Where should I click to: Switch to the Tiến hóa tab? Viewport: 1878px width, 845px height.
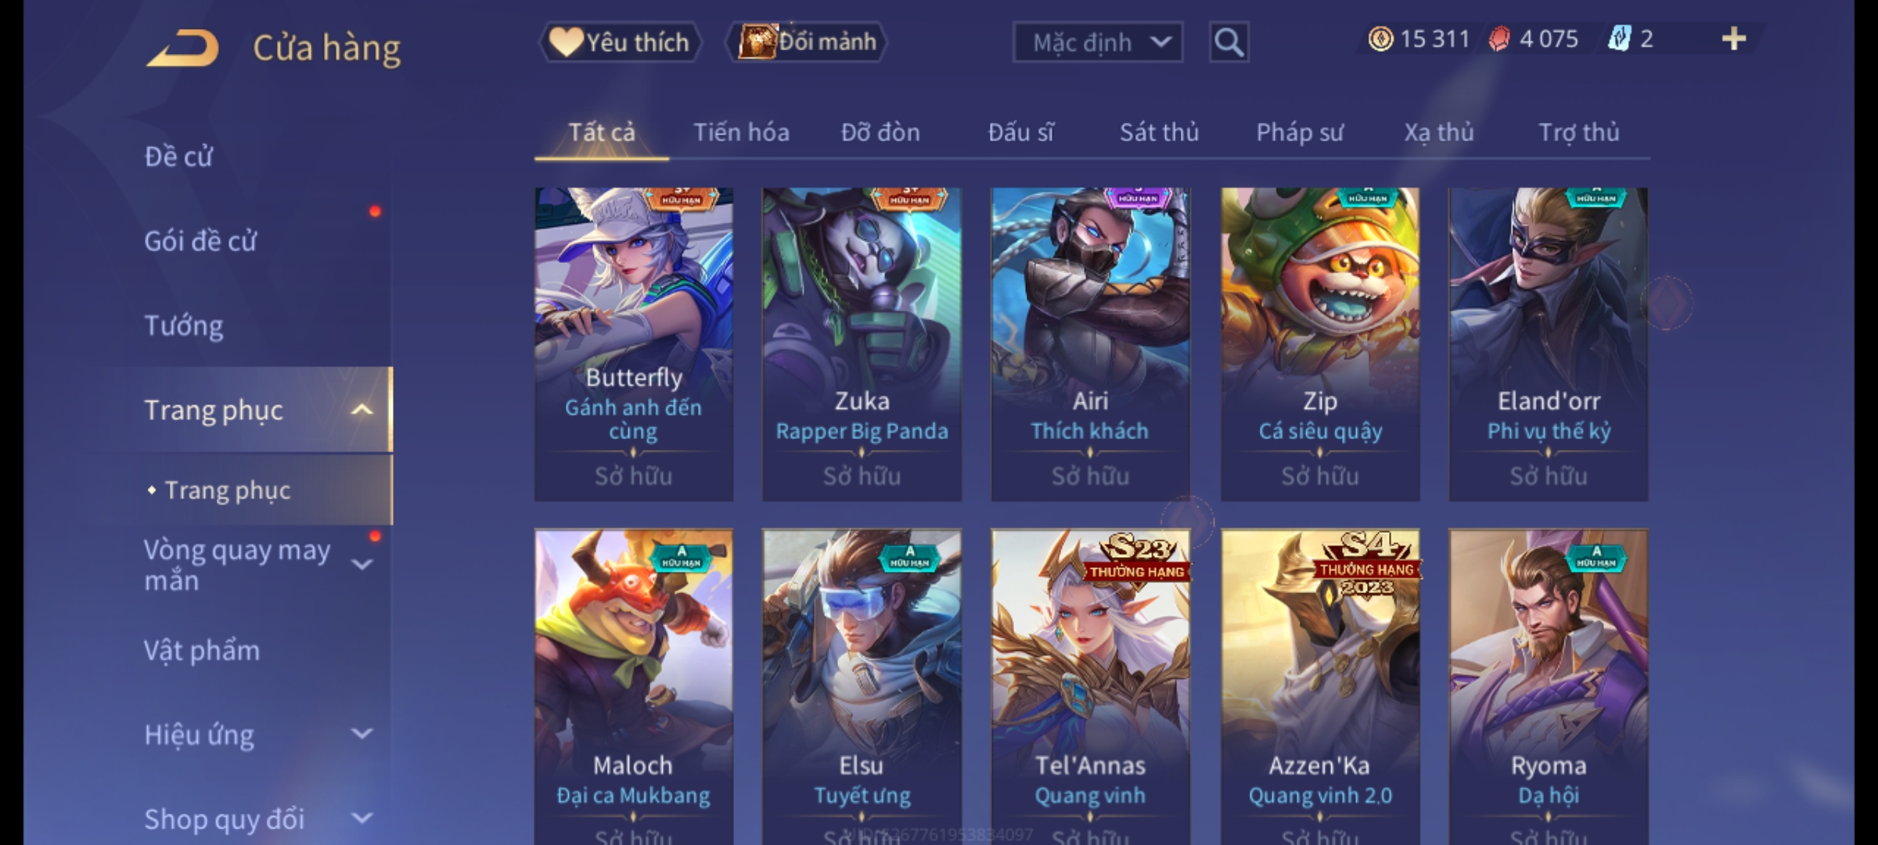(741, 132)
